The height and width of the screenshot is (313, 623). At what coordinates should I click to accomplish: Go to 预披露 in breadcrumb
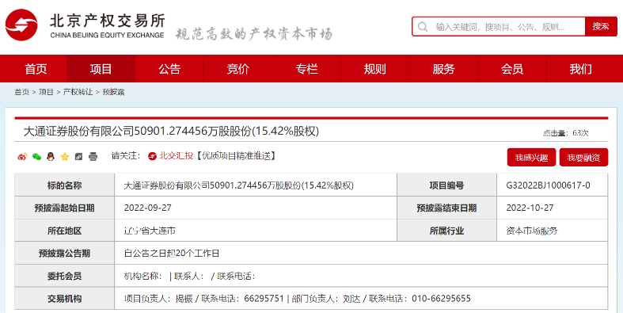pyautogui.click(x=114, y=92)
